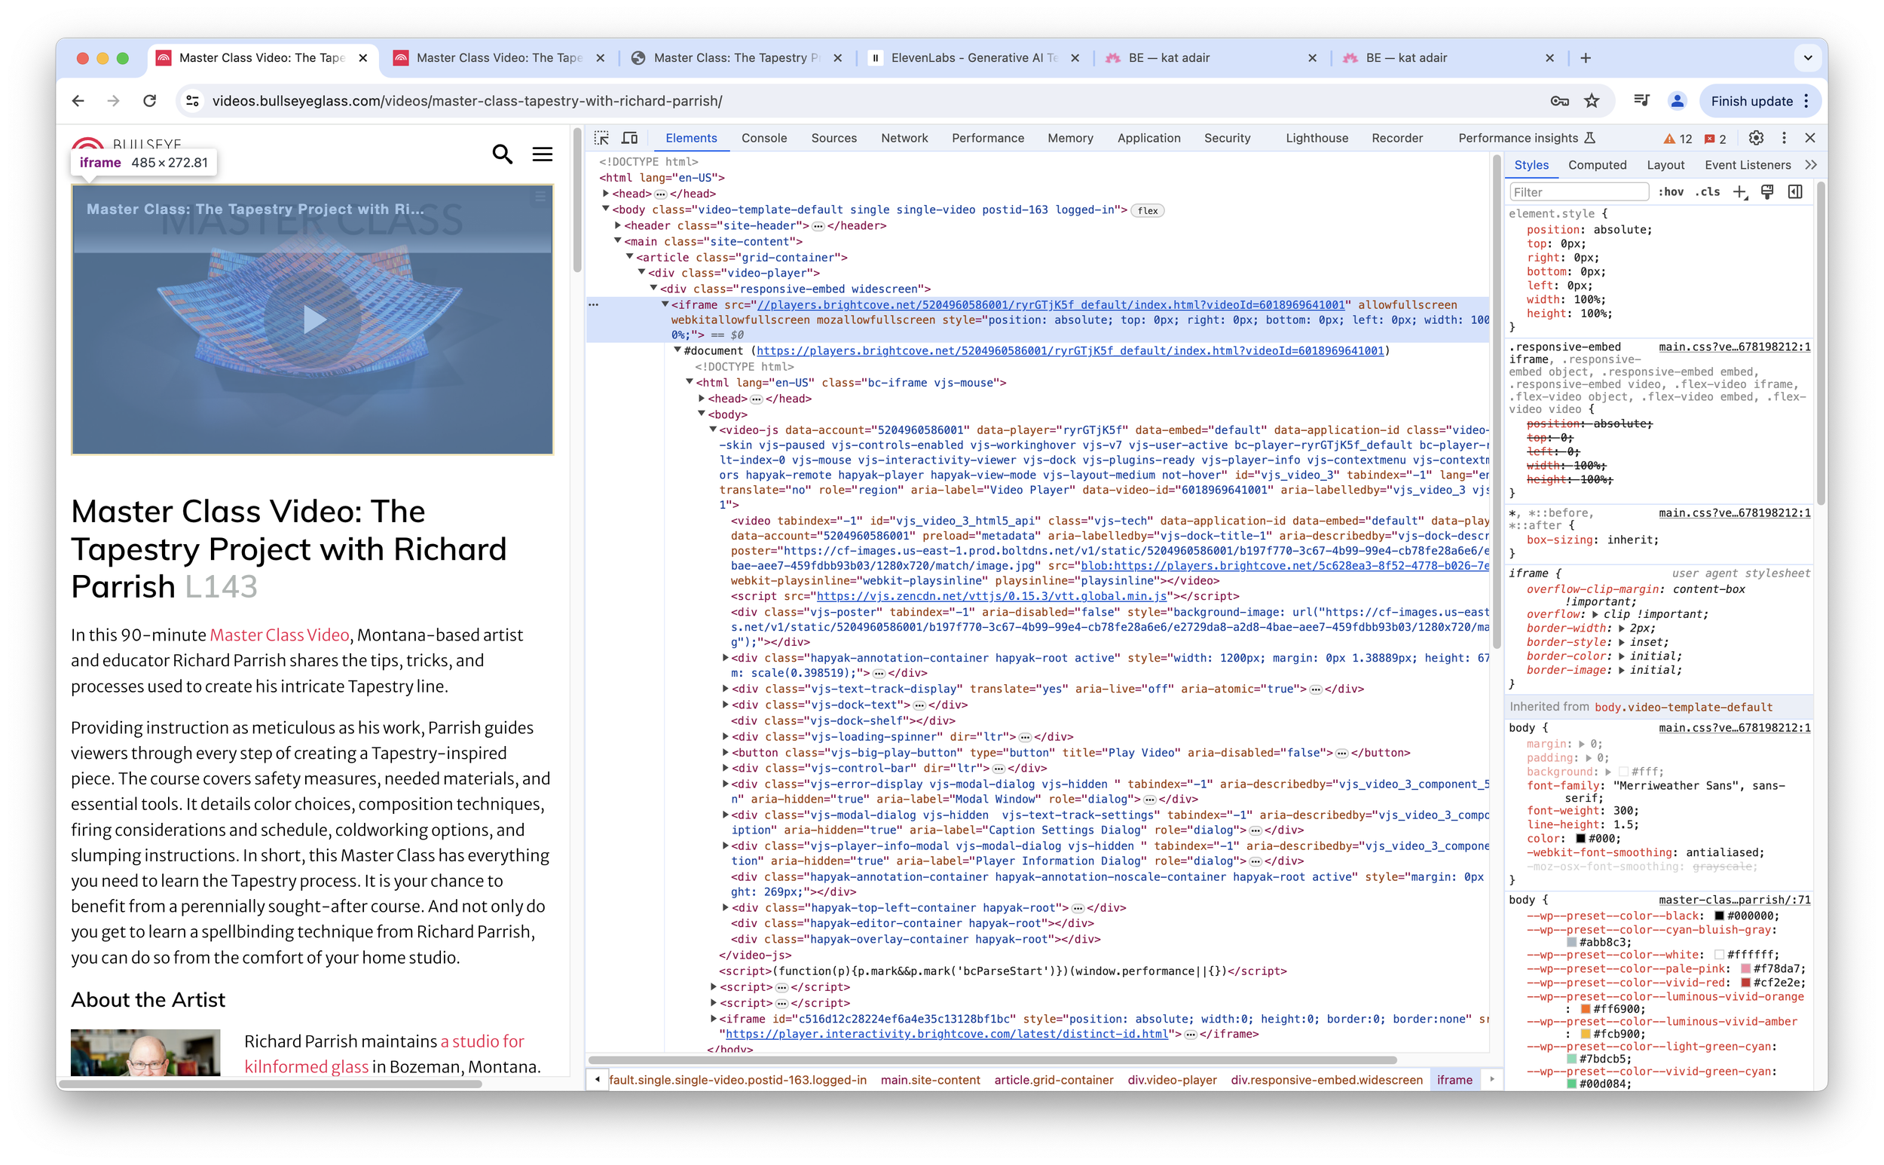The width and height of the screenshot is (1884, 1165).
Task: Open DevTools settings gear
Action: [1755, 138]
